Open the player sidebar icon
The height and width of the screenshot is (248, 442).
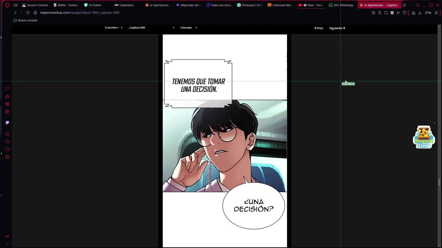tap(7, 134)
